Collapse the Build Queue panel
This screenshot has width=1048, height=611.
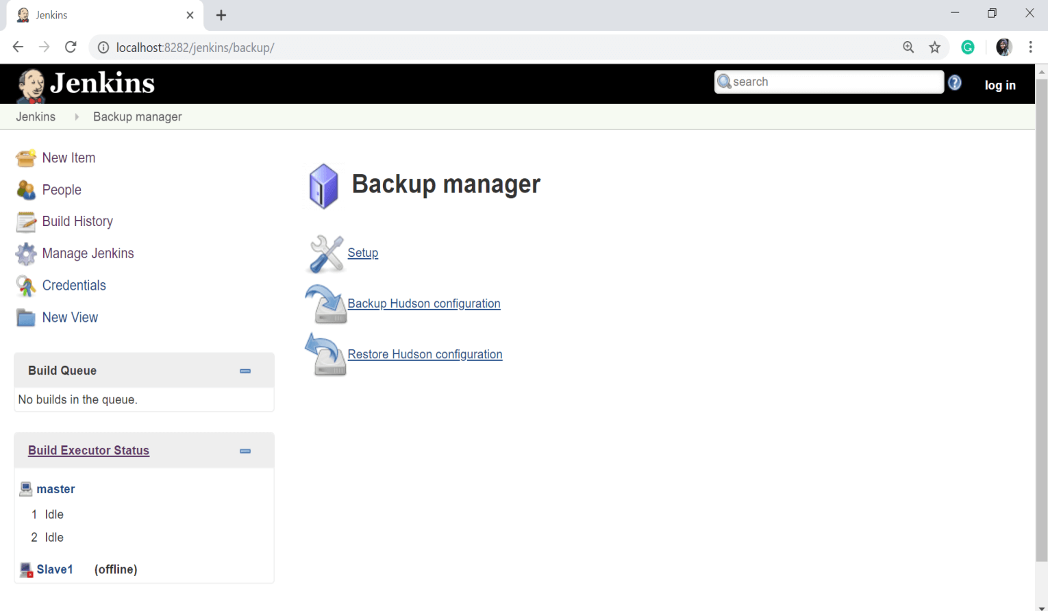click(245, 371)
